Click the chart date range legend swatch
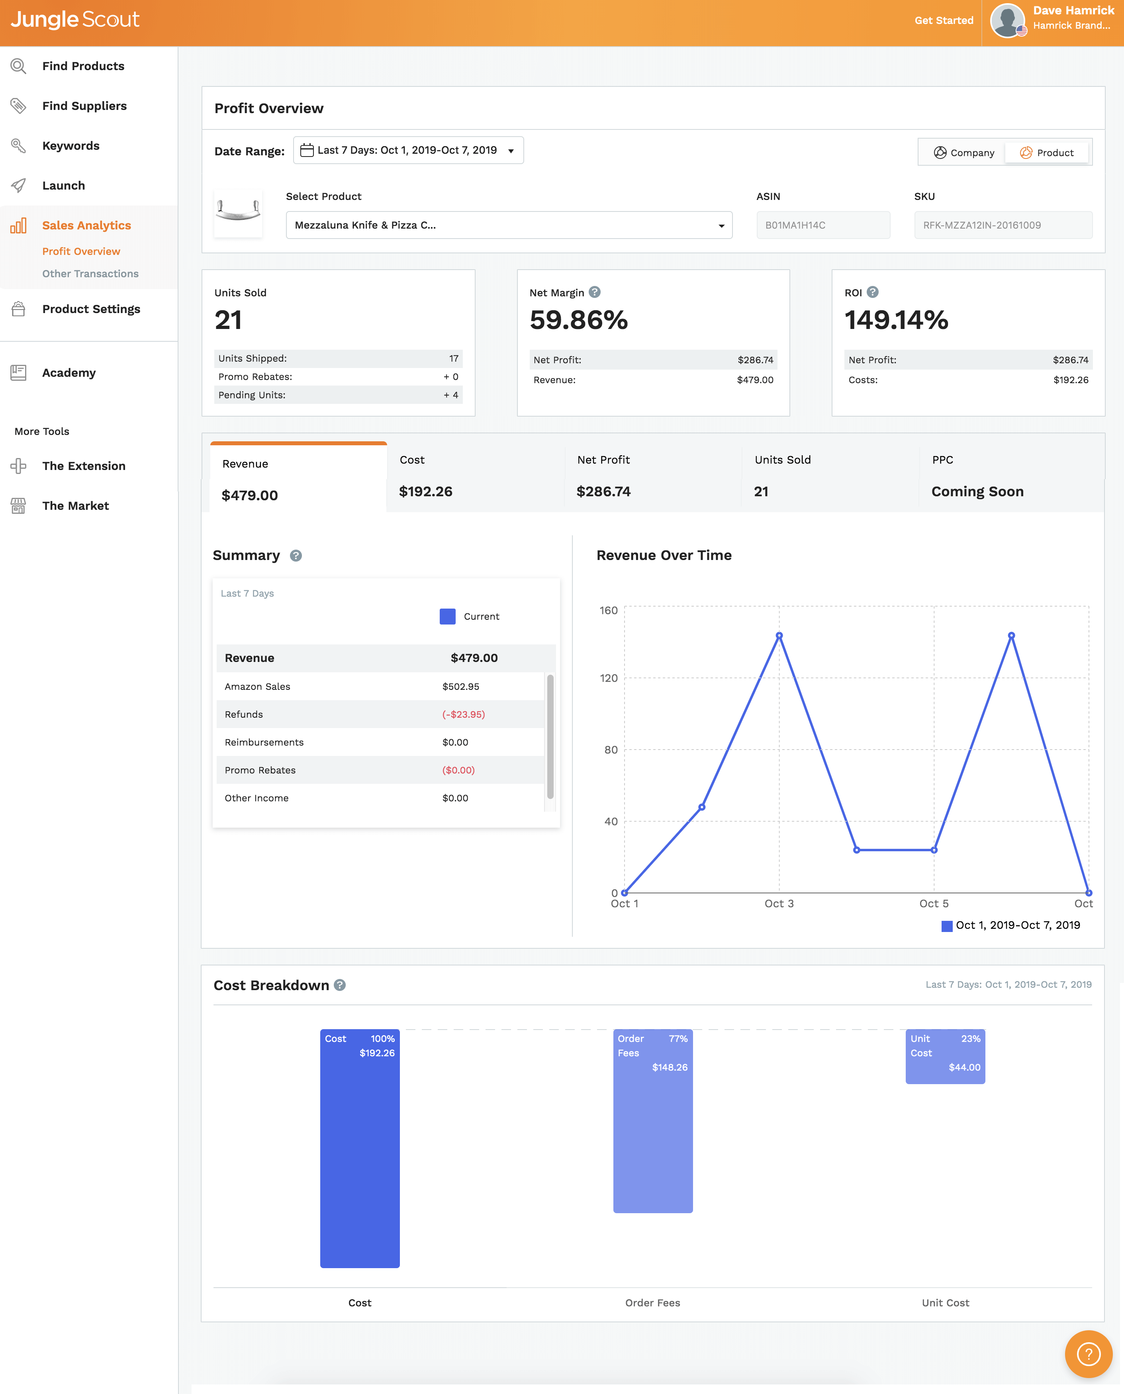 [947, 926]
